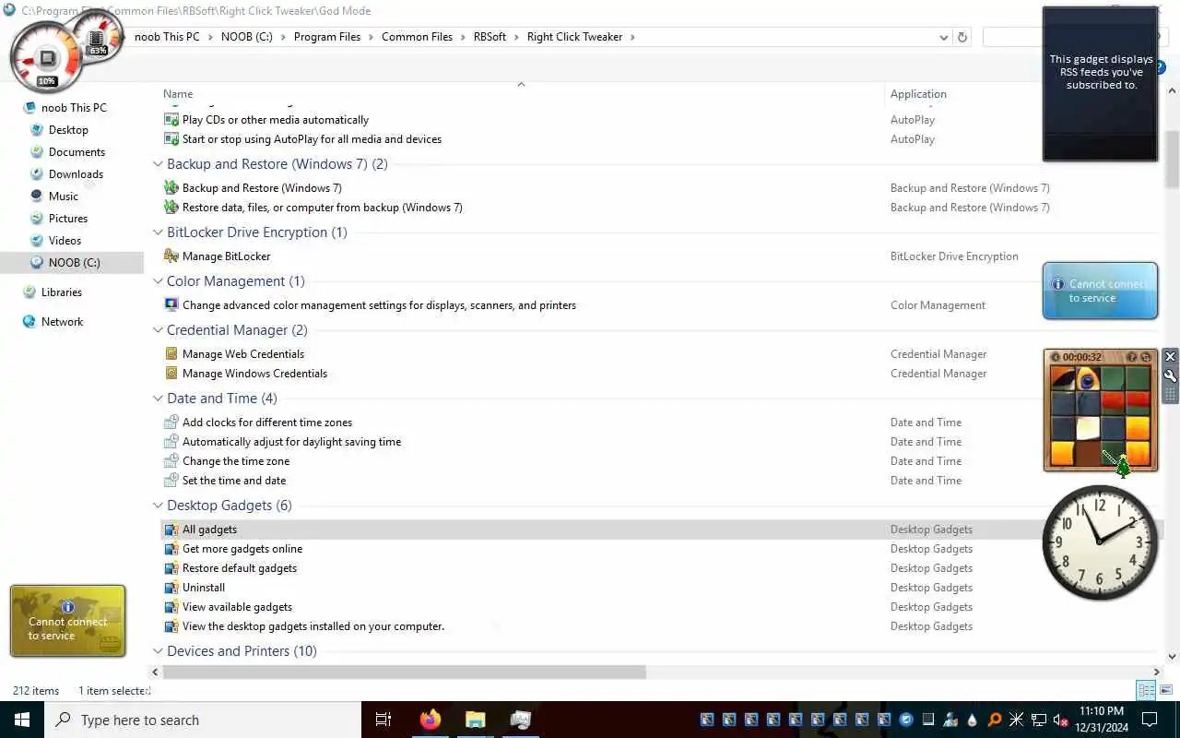Viewport: 1180px width, 738px height.
Task: Click the vertical scrollbar down arrow
Action: (x=1173, y=657)
